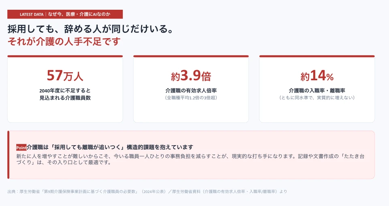The width and height of the screenshot is (389, 206).
Task: Click the red subtitle それが介護の人手不足です
Action: click(64, 41)
